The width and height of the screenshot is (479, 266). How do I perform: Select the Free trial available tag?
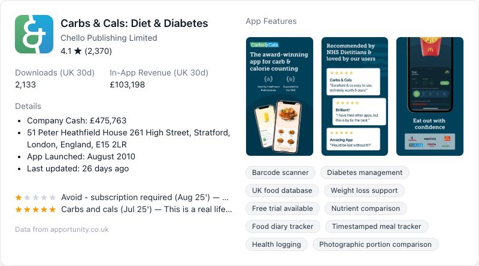[x=283, y=208]
